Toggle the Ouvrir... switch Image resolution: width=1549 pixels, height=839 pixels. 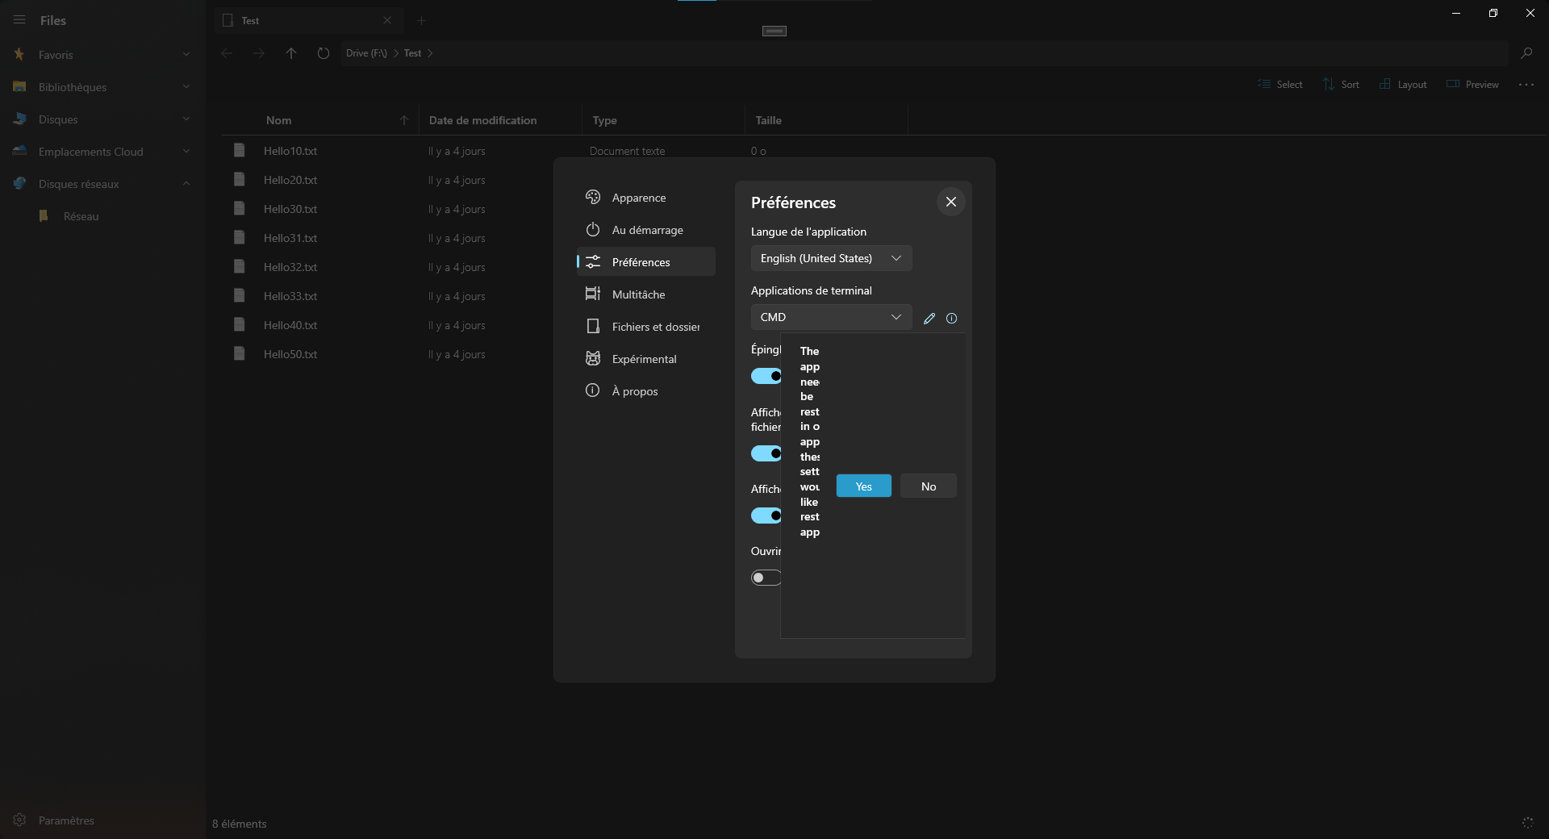pyautogui.click(x=766, y=578)
